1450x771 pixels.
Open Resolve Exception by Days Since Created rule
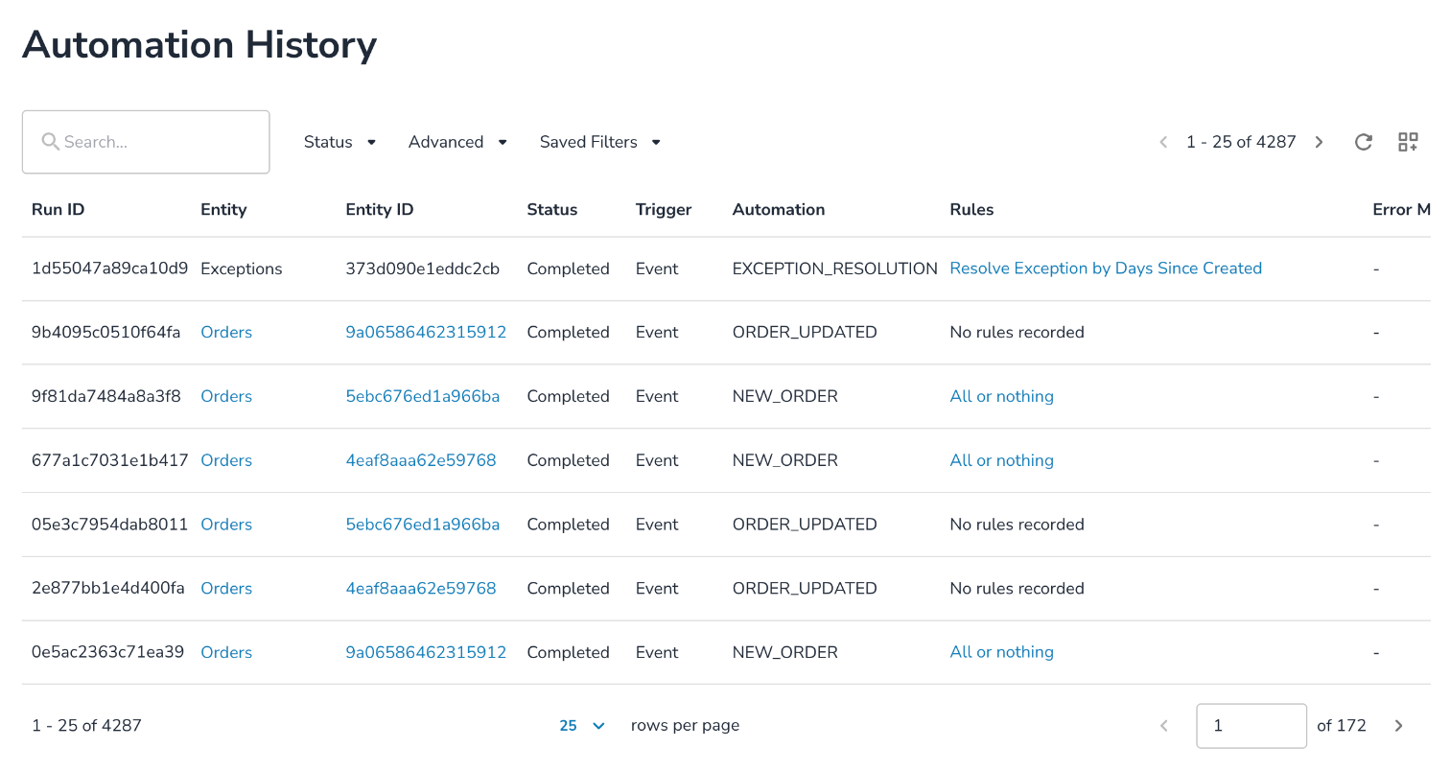click(x=1106, y=269)
